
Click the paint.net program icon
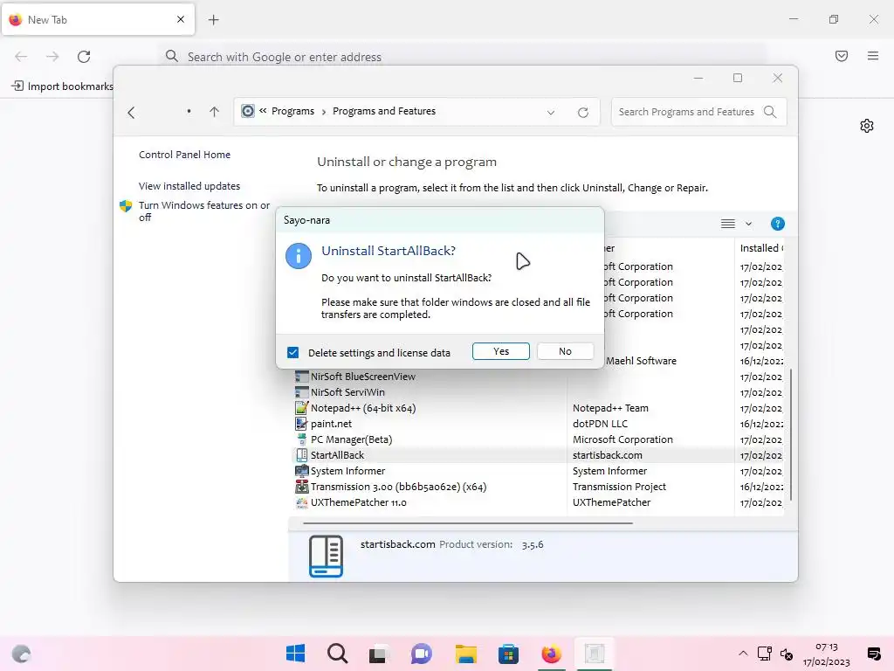[x=301, y=424]
